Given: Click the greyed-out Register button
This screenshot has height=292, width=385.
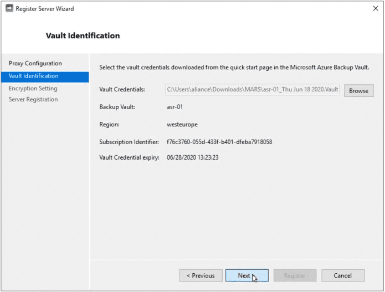Looking at the screenshot, I should tap(295, 275).
